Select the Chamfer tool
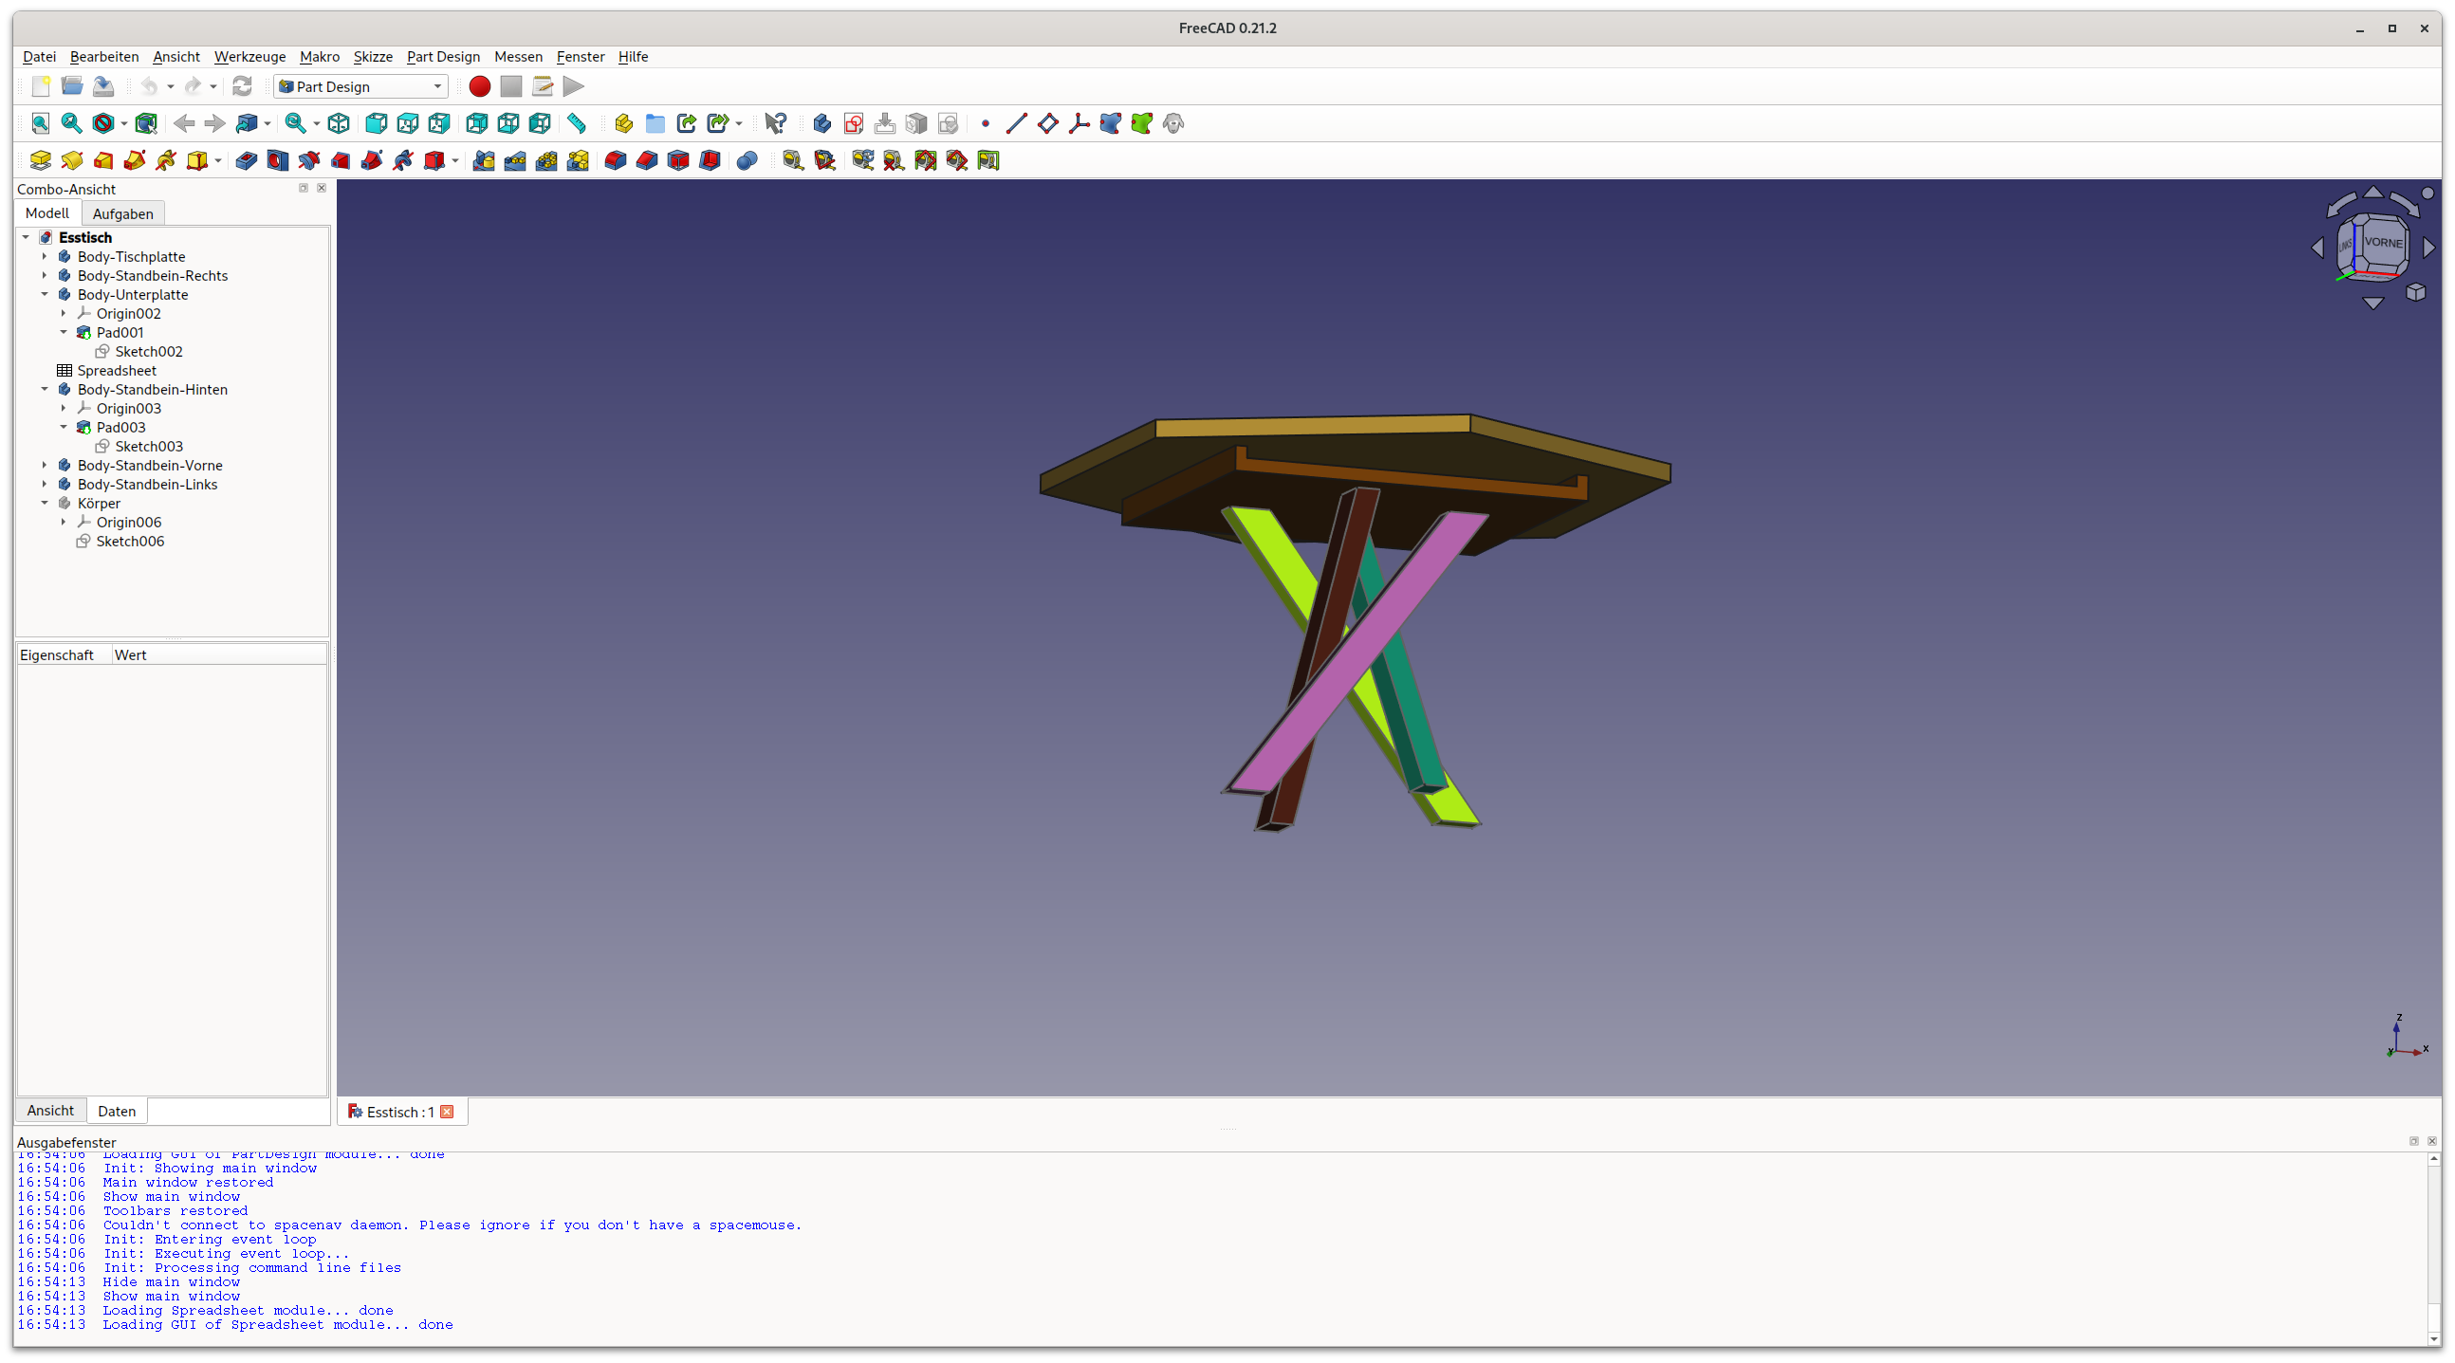This screenshot has height=1363, width=2455. pyautogui.click(x=647, y=160)
